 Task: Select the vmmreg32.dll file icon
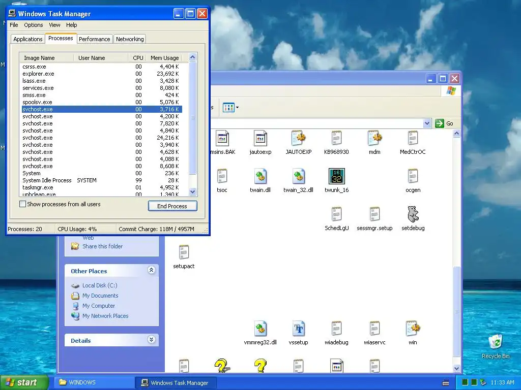260,329
